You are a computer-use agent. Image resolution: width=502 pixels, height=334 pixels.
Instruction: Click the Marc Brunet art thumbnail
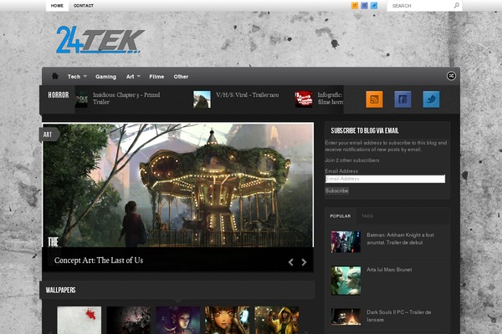(346, 281)
